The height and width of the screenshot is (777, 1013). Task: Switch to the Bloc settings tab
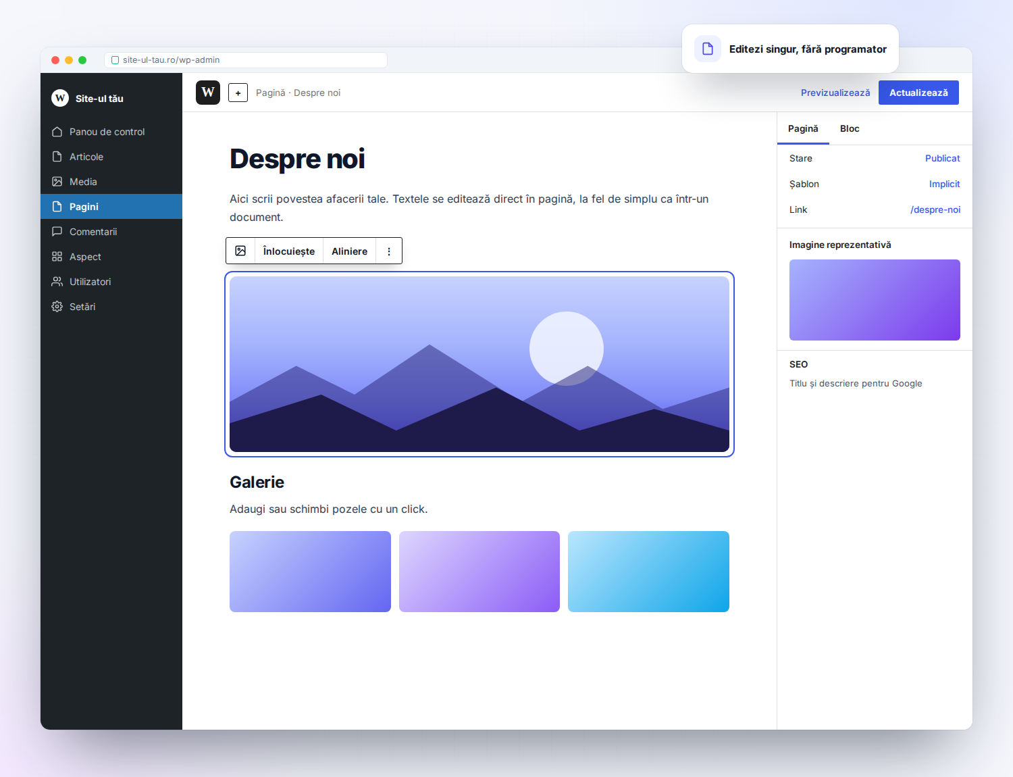click(850, 128)
